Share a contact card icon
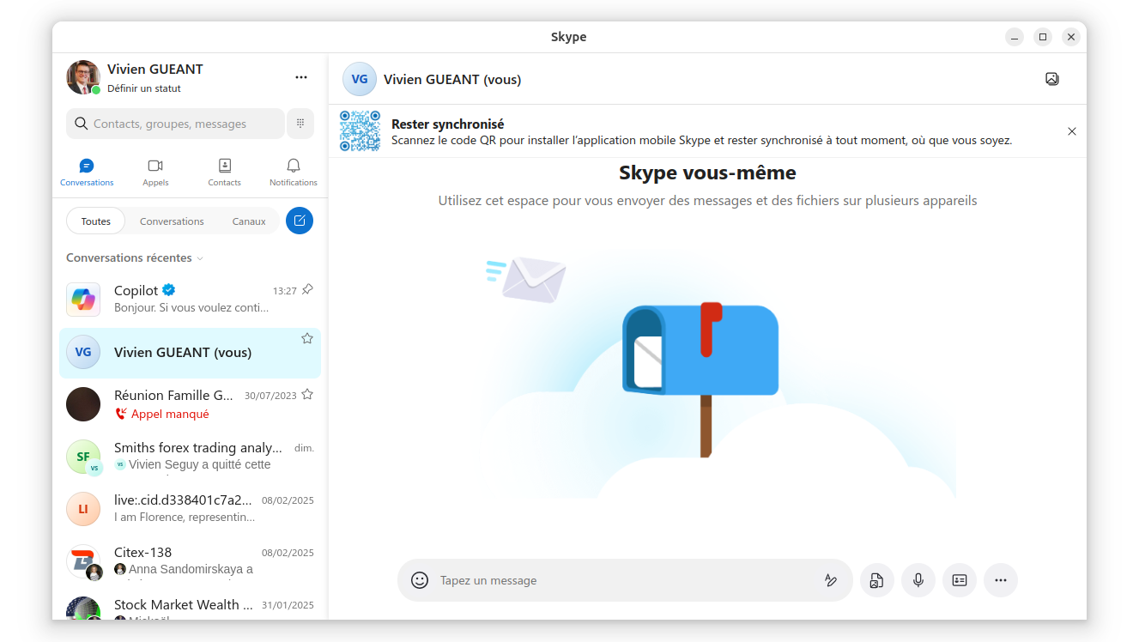 [960, 580]
